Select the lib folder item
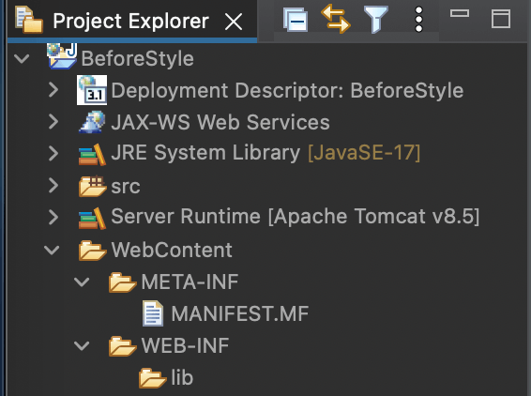Viewport: 531px width, 396px height. coord(182,377)
